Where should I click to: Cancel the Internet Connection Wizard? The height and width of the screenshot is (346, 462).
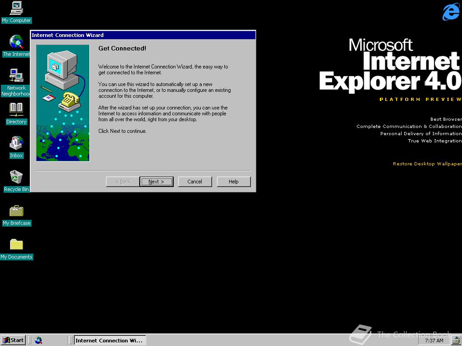[195, 182]
